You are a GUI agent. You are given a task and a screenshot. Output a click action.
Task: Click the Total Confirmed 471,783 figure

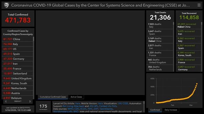(x=18, y=20)
